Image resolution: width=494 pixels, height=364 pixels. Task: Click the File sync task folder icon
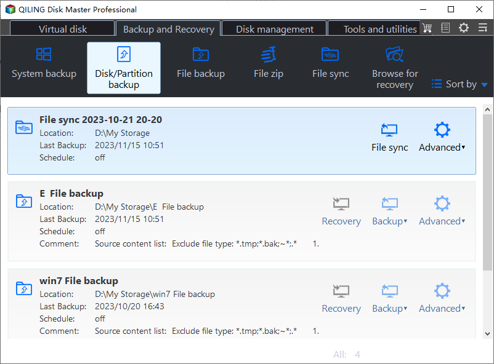pos(24,127)
